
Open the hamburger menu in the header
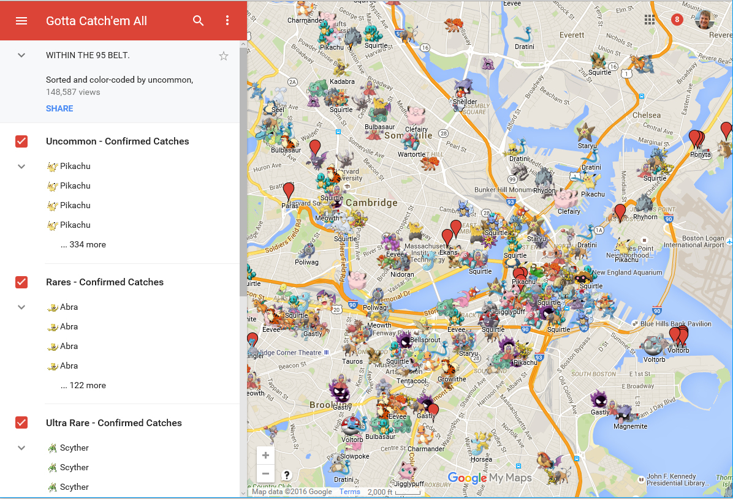21,21
